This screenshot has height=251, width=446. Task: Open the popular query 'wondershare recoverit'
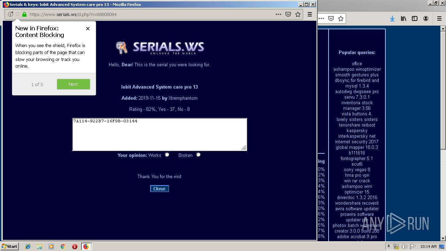357,203
